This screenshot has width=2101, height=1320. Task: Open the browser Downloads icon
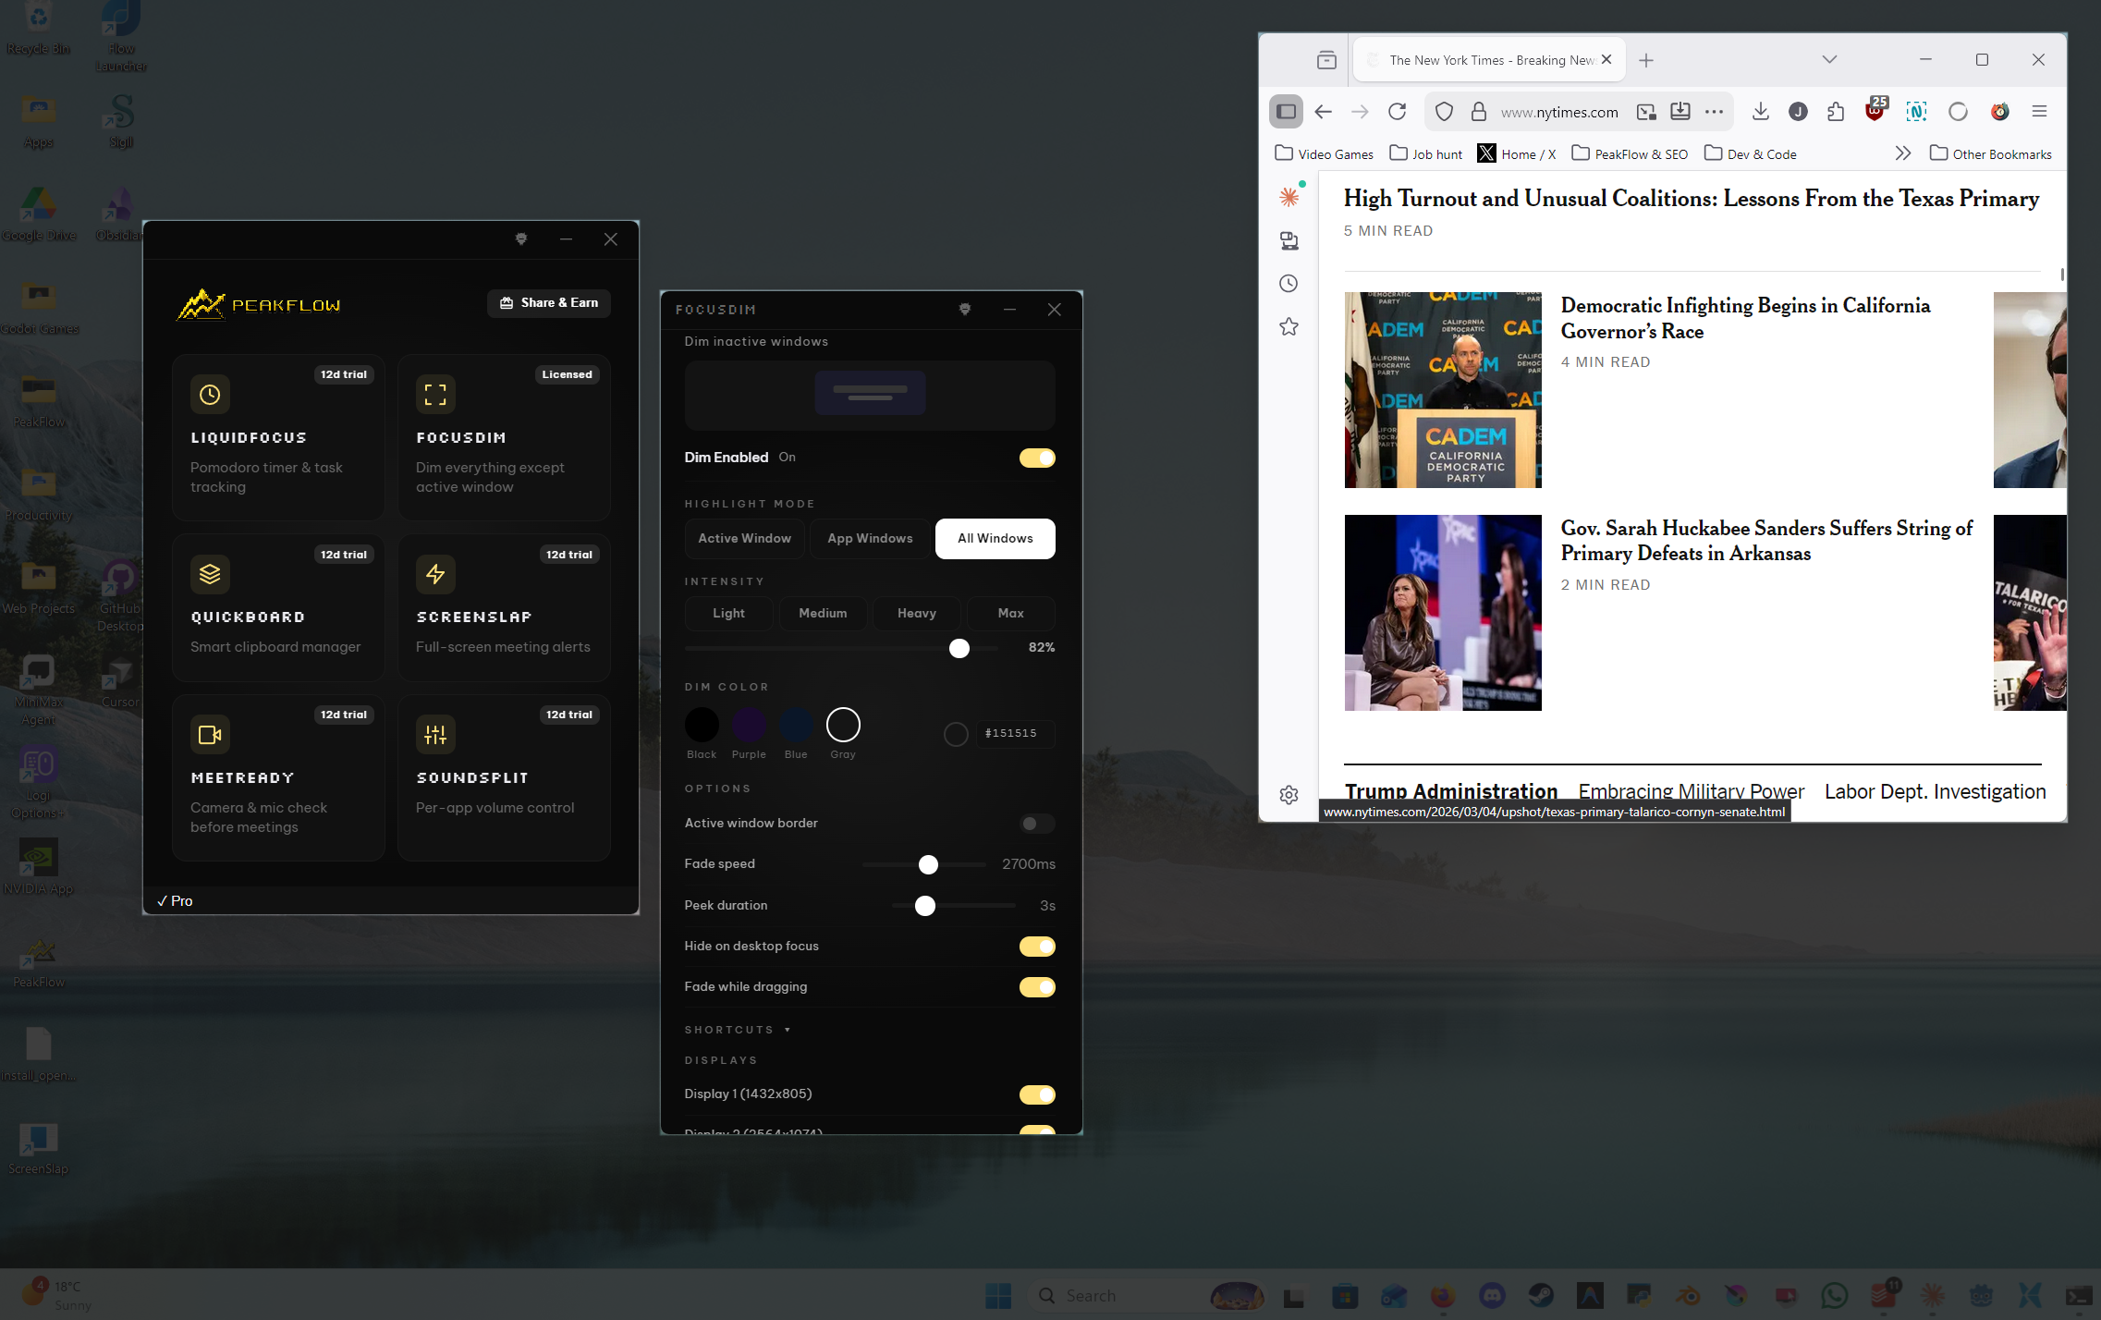1760,111
